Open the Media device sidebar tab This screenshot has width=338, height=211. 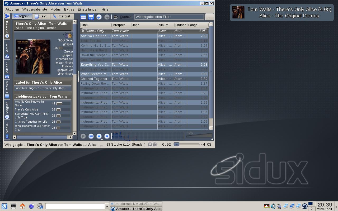coord(7,130)
